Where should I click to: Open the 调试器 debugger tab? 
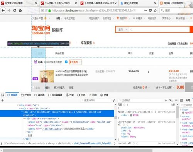coord(39,95)
